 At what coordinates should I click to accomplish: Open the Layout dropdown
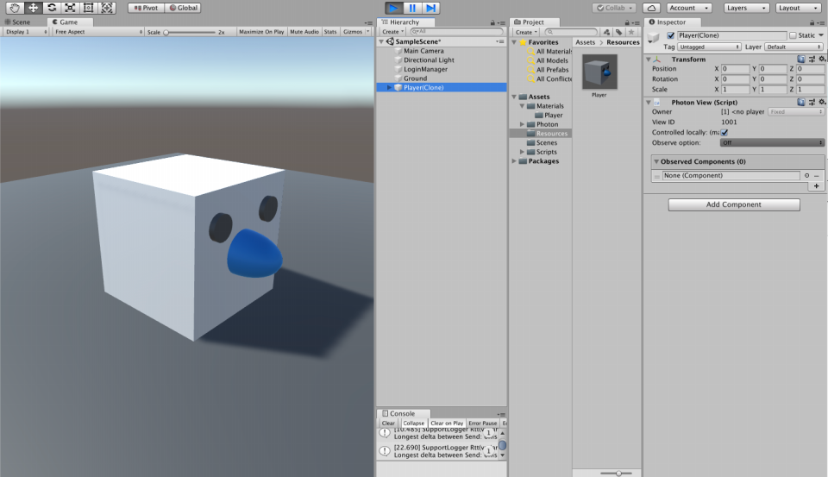click(x=799, y=8)
